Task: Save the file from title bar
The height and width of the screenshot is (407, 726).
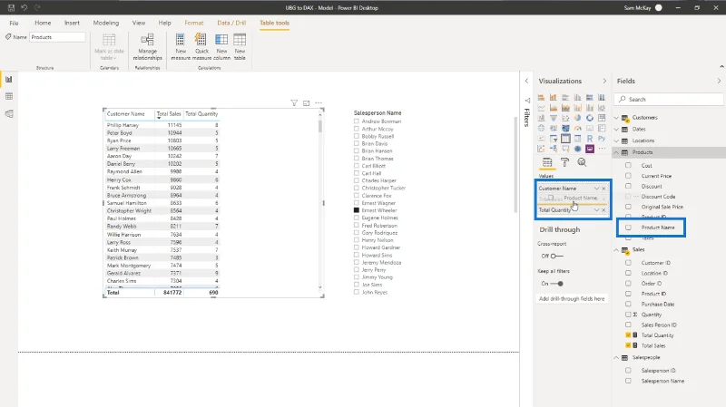Action: point(11,8)
